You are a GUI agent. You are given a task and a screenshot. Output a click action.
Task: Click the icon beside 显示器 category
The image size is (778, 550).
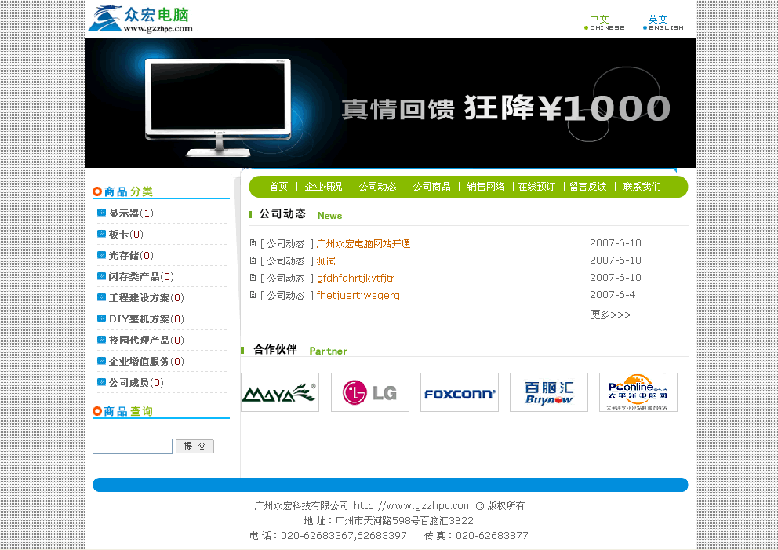click(101, 213)
